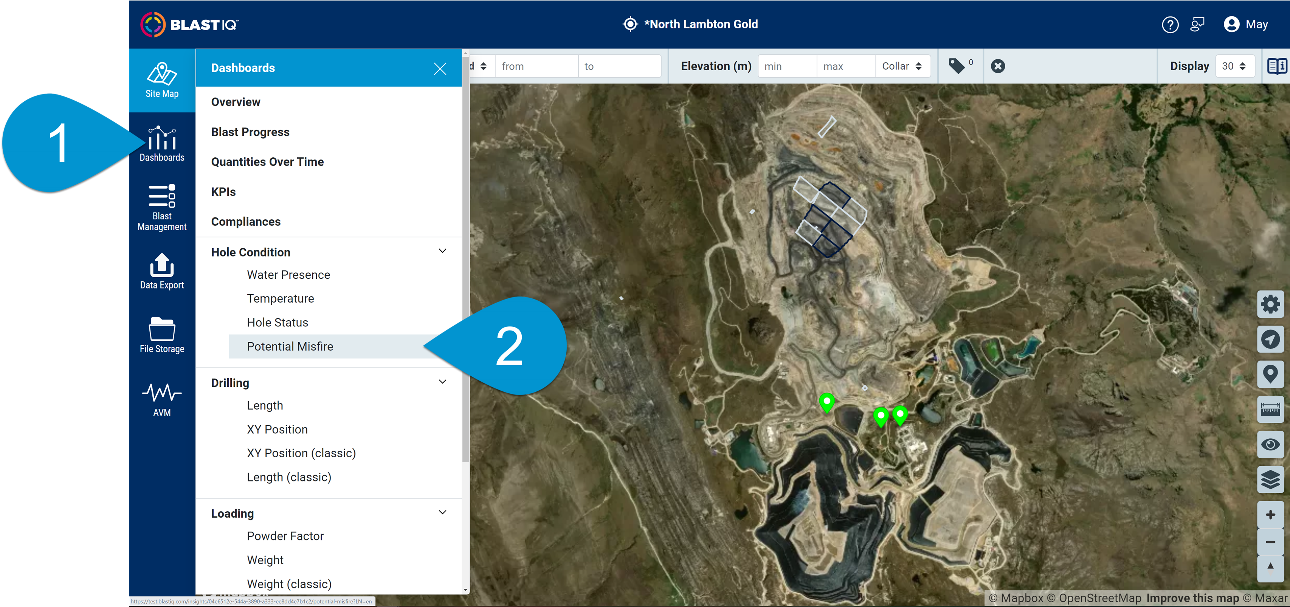1290x607 pixels.
Task: Open the Collar elevation dropdown
Action: pos(902,66)
